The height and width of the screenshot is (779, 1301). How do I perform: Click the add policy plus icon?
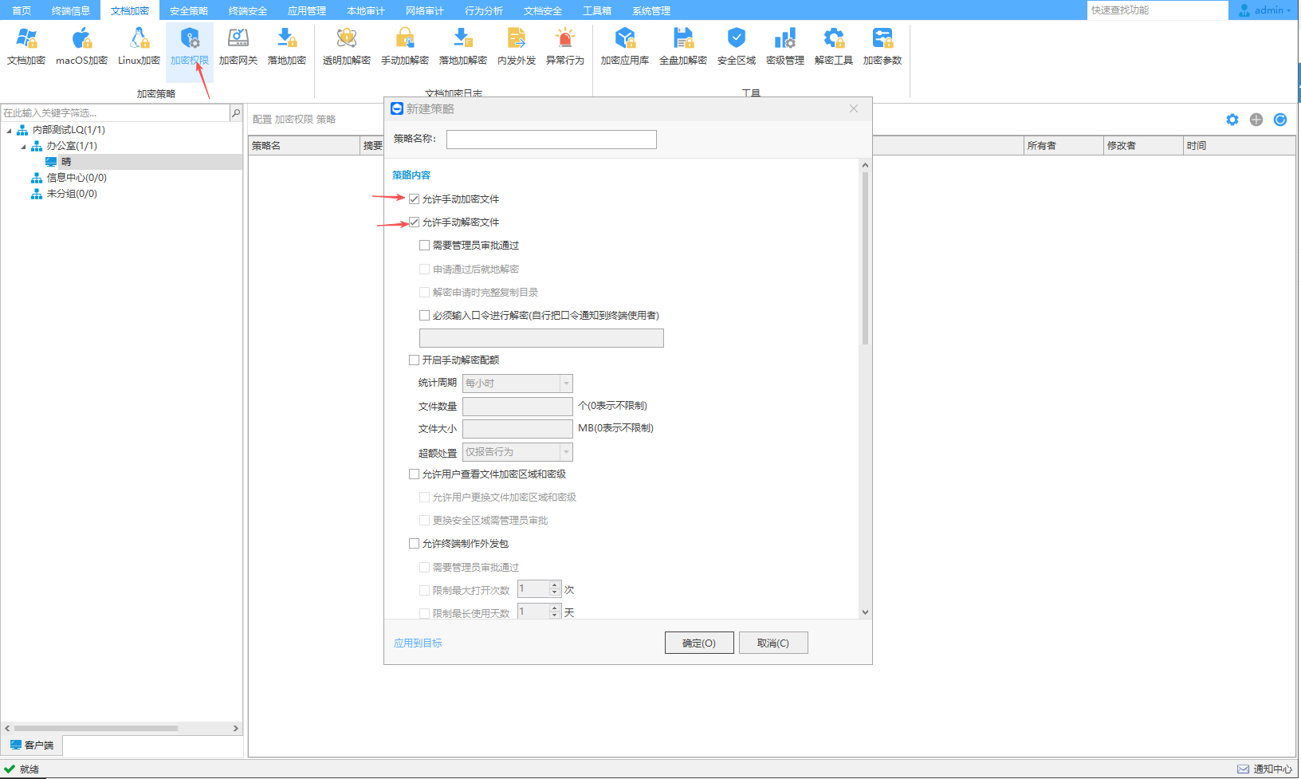point(1256,120)
